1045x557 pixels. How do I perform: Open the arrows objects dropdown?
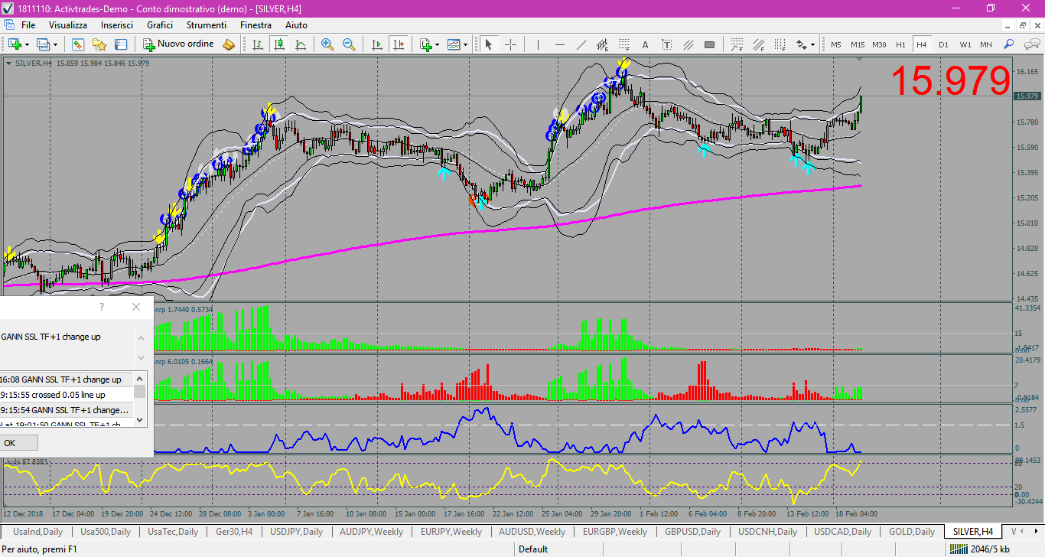806,44
